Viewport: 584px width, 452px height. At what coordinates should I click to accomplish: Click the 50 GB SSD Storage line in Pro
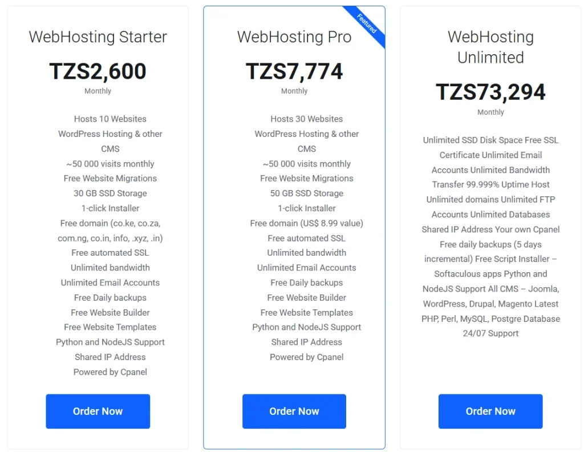tap(306, 193)
